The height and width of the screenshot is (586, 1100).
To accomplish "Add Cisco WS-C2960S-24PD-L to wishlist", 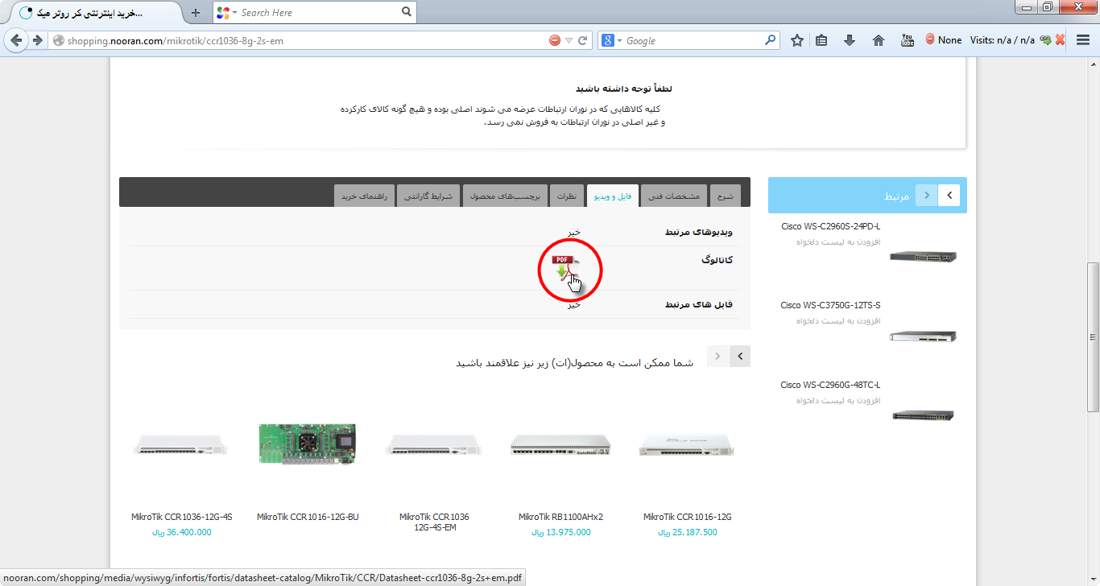I will click(838, 241).
